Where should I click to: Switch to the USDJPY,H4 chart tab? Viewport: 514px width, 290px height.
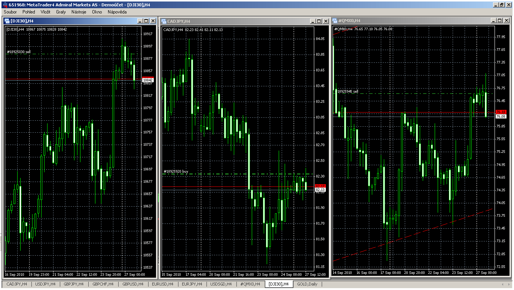click(45, 284)
